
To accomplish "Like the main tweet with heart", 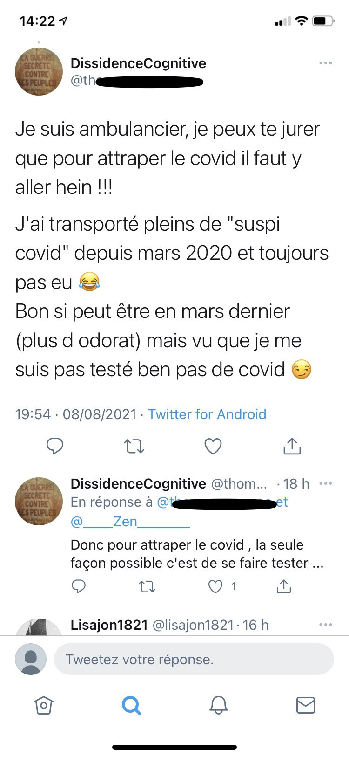I will click(x=213, y=446).
